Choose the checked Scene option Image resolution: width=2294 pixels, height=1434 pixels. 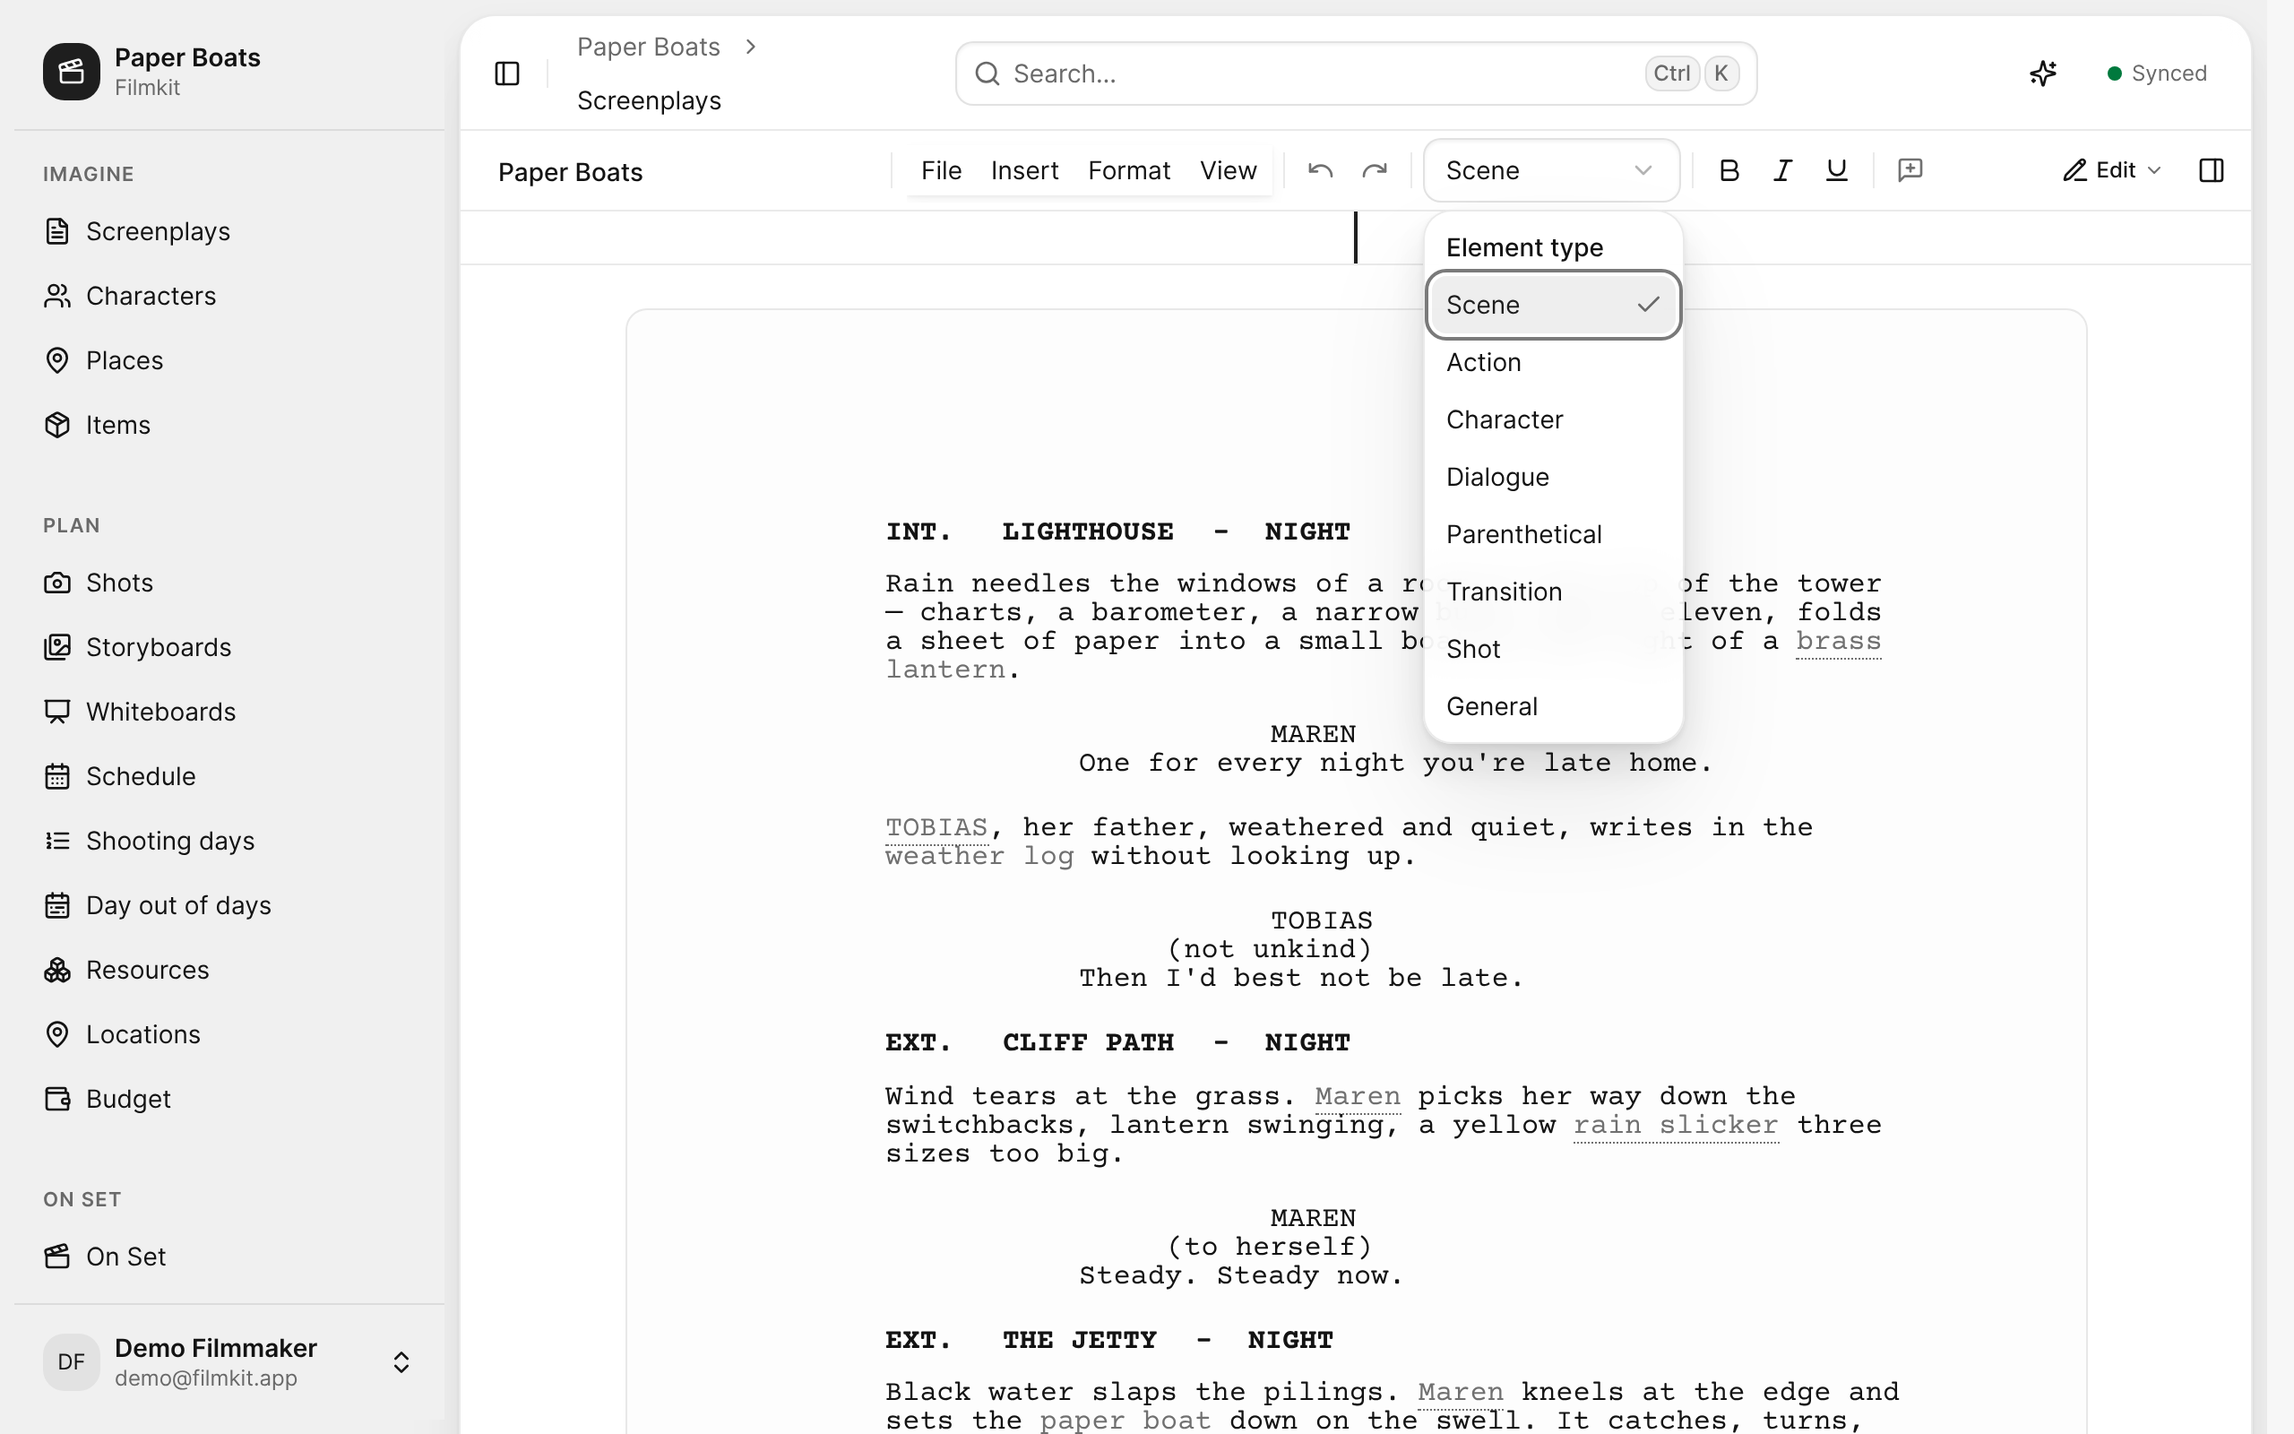click(1553, 305)
